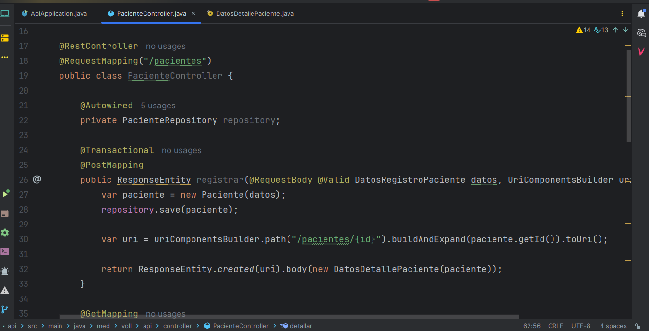The height and width of the screenshot is (331, 649).
Task: Click 'PacienteController' class name on line 19
Action: point(175,76)
